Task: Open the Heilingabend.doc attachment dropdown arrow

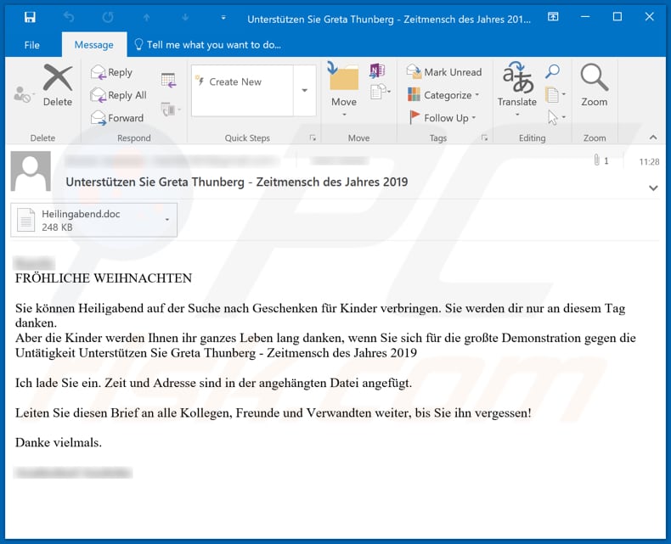Action: [167, 220]
